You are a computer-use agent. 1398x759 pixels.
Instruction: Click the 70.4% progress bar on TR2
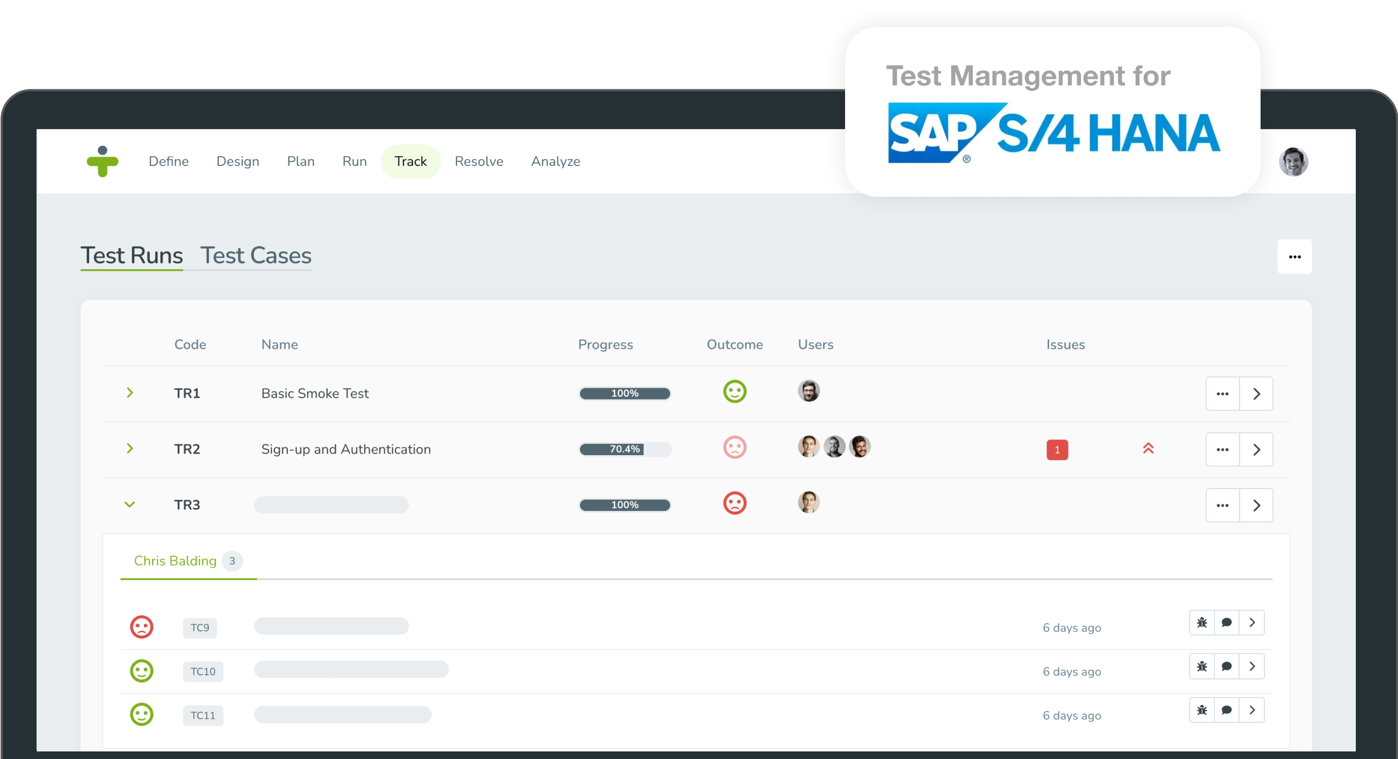coord(625,449)
